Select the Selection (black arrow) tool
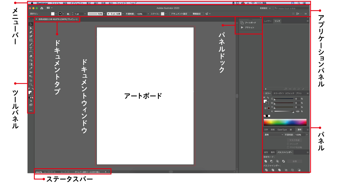Image resolution: width=337 pixels, height=184 pixels. [x=31, y=24]
